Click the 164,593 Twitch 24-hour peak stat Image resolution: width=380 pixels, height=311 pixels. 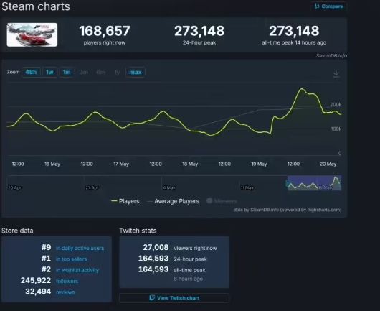click(153, 259)
